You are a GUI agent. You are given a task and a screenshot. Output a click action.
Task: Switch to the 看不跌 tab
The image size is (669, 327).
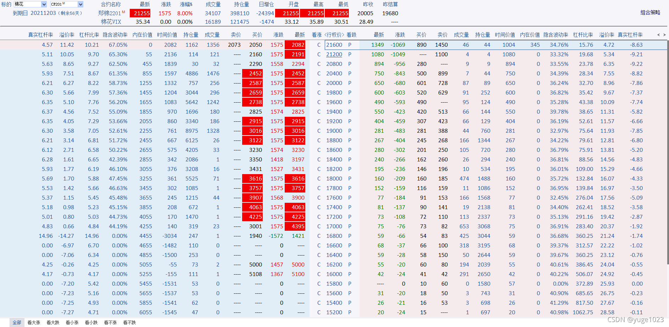129,322
